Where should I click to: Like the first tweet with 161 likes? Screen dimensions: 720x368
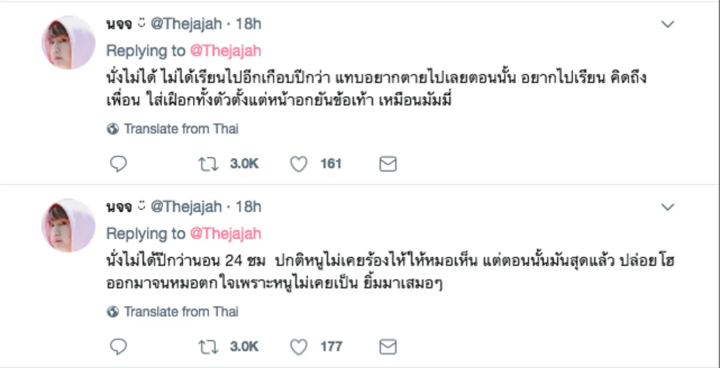tap(299, 163)
